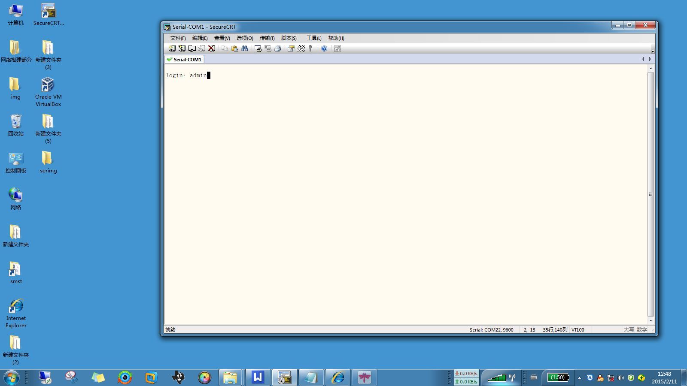Viewport: 687px width, 386px height.
Task: Select the 新建文件夹 (5) folder
Action: (48, 129)
